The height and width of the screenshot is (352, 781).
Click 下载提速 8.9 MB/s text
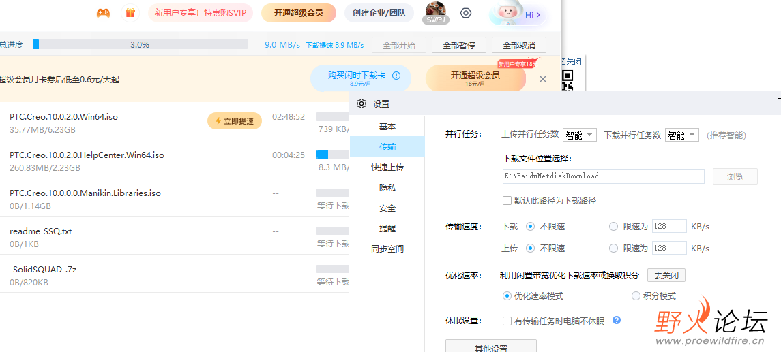click(335, 45)
